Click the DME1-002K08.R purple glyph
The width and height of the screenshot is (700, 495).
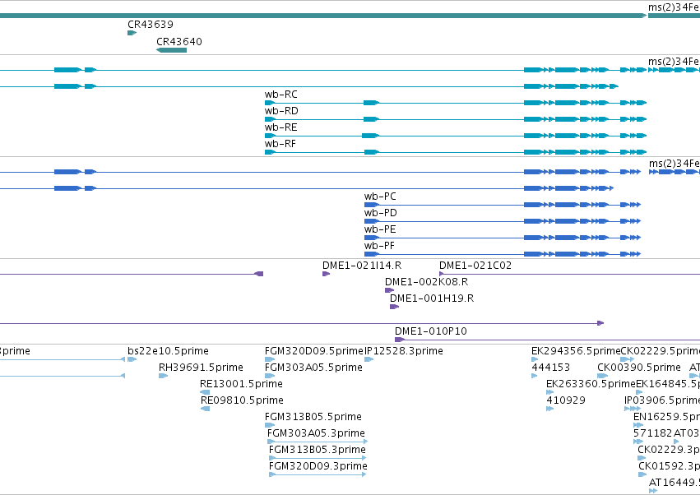(x=389, y=290)
